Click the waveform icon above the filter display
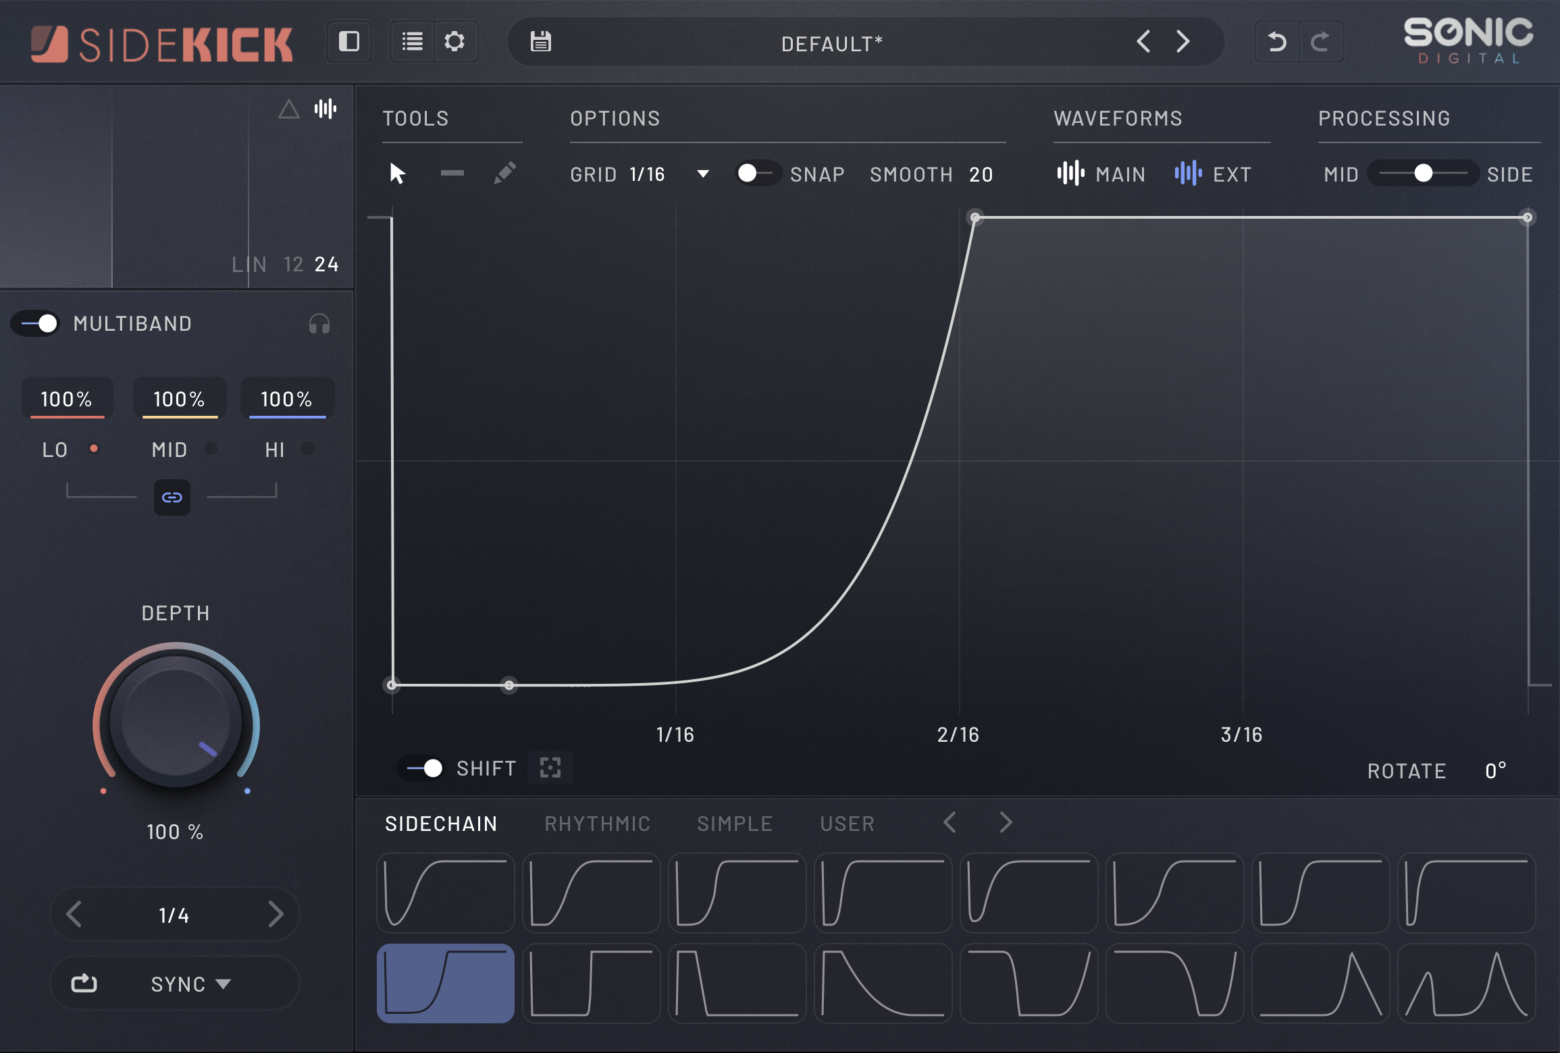 coord(326,109)
